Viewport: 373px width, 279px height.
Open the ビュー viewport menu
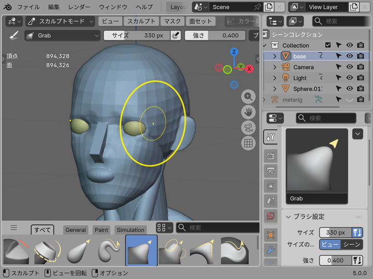[x=110, y=21]
